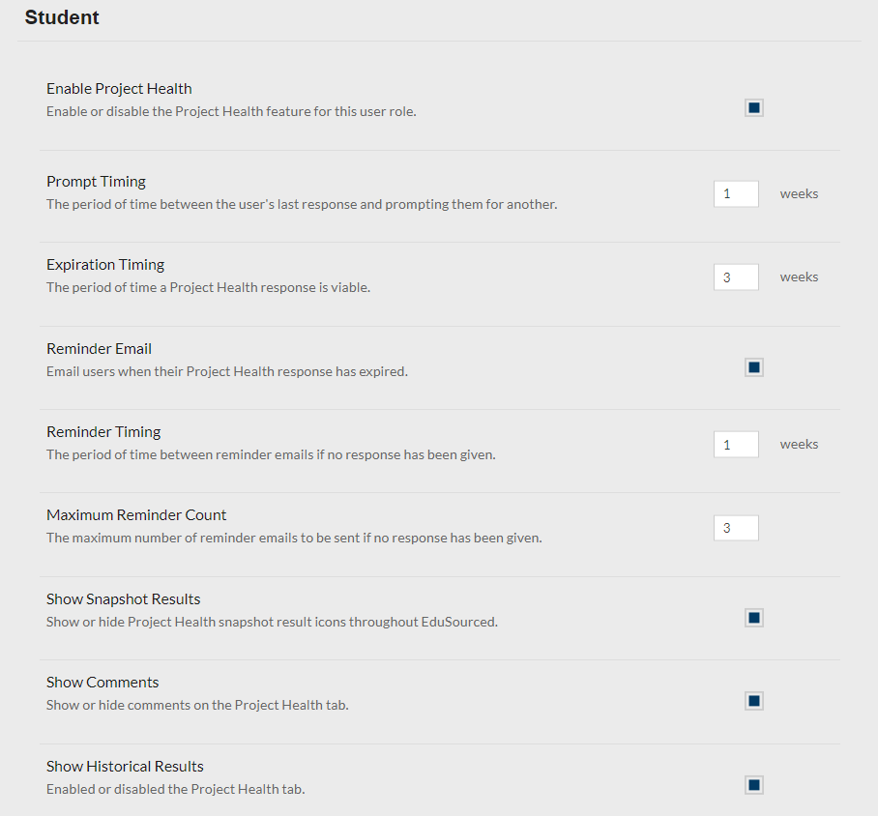Image resolution: width=878 pixels, height=816 pixels.
Task: Click the Prompt Timing weeks input field
Action: click(736, 193)
